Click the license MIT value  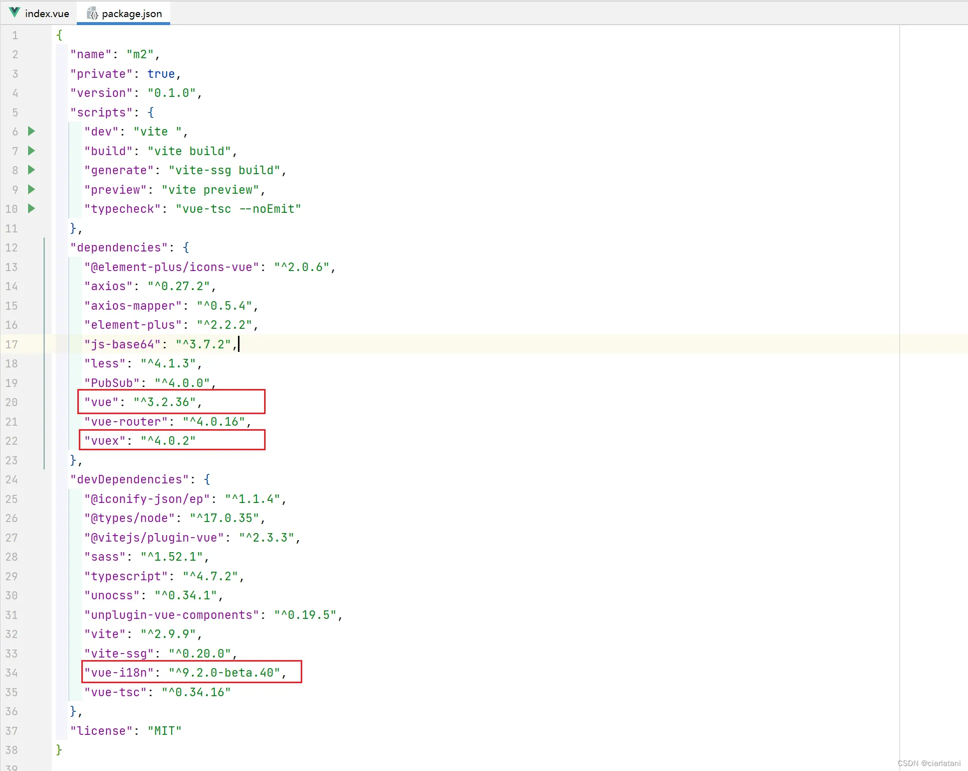[x=164, y=731]
